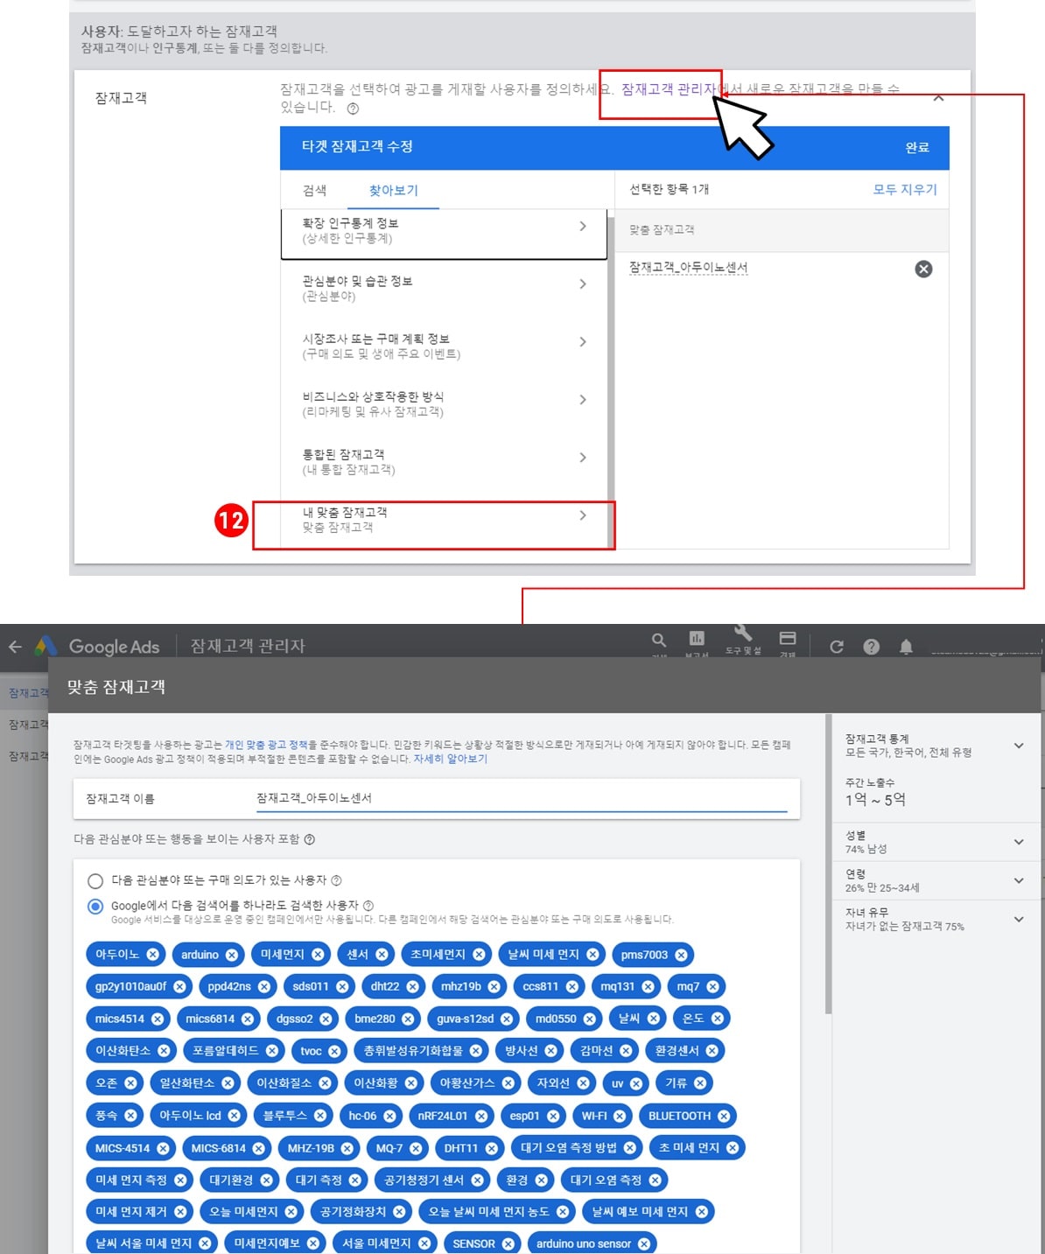This screenshot has height=1254, width=1045.
Task: Open the notifications bell icon
Action: (907, 648)
